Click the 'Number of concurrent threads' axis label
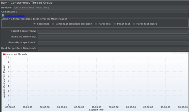The image size is (189, 112). pos(4,81)
